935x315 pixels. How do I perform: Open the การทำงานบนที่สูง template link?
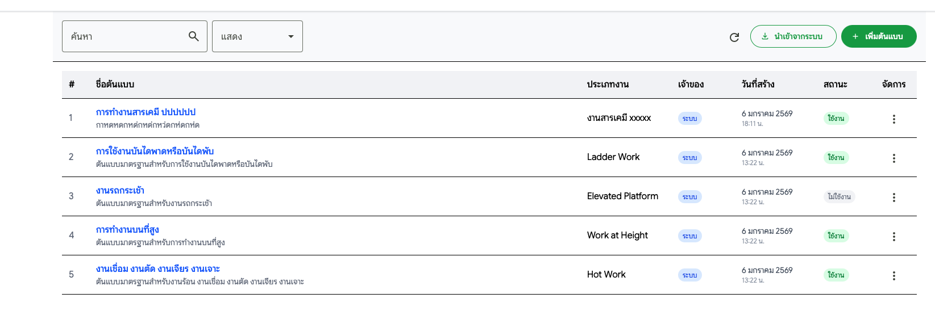(127, 230)
